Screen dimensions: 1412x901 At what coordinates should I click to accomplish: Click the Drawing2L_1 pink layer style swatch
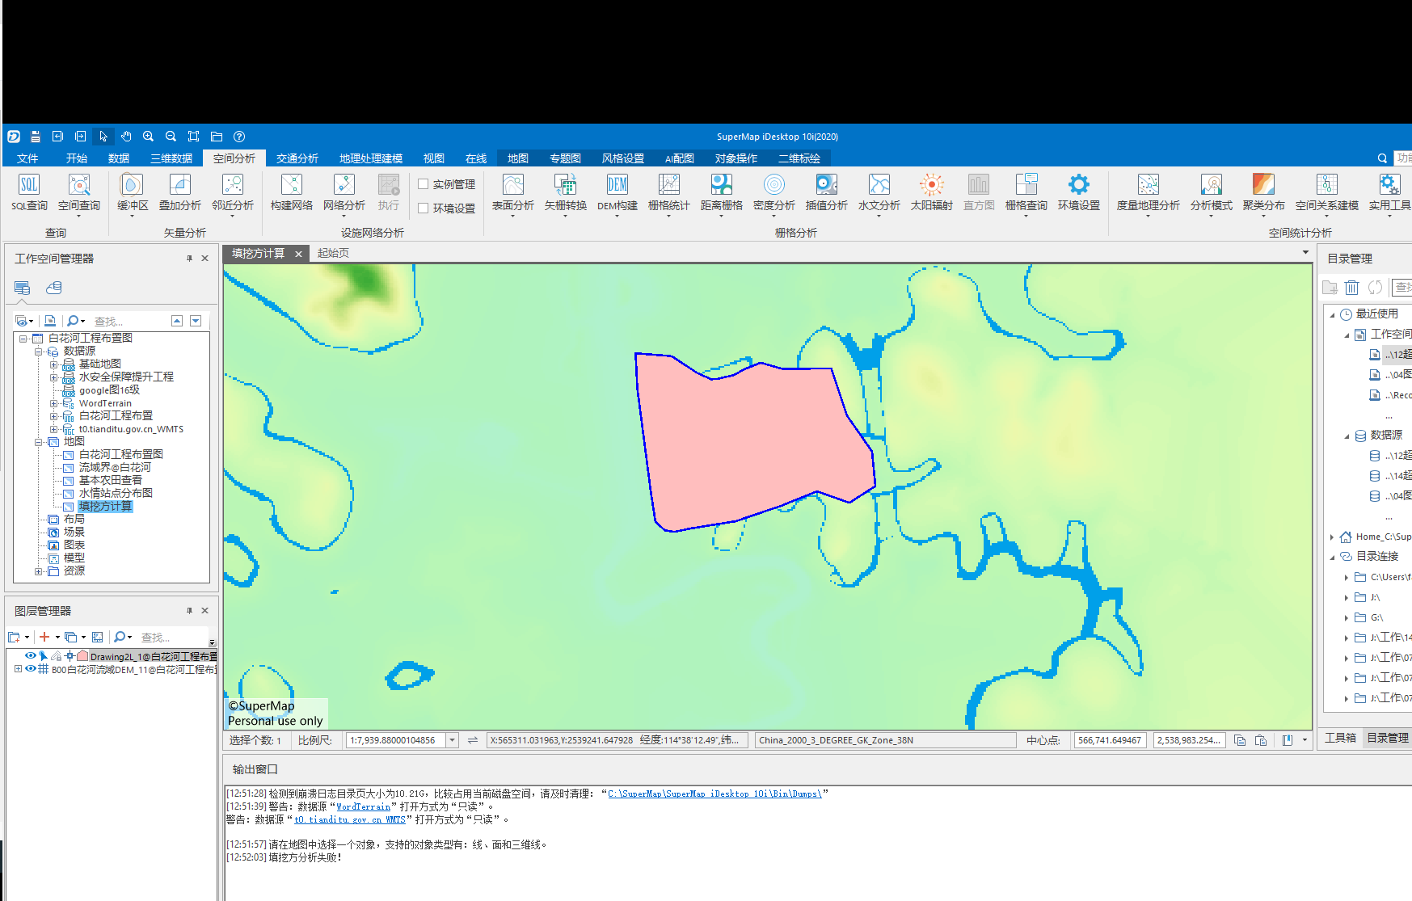(x=82, y=656)
